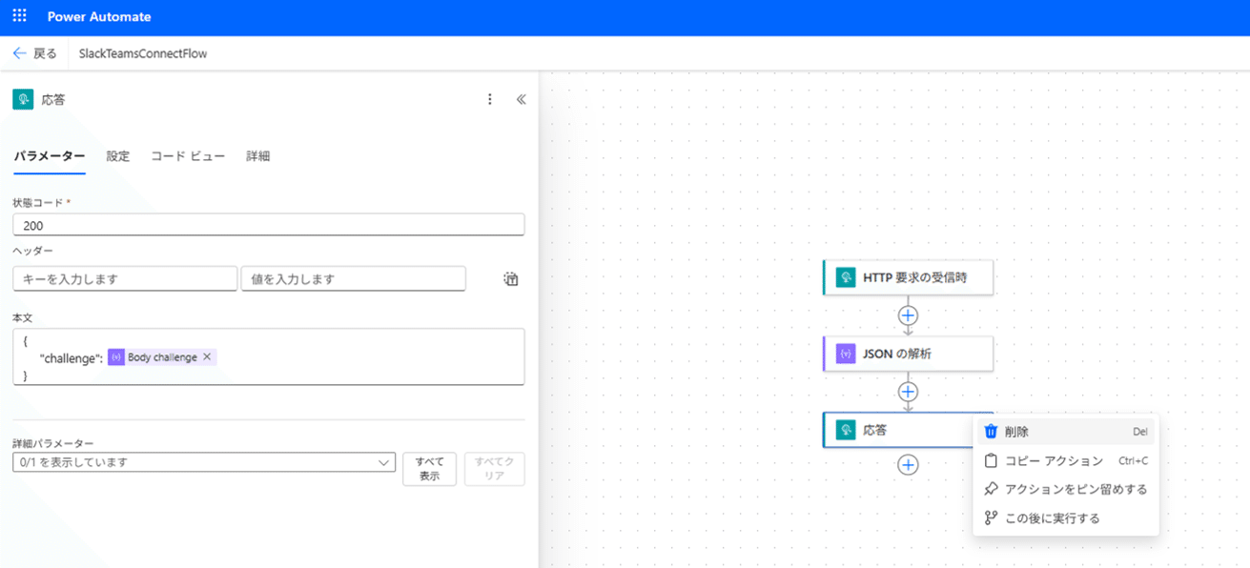Add step below 応答 node
Image resolution: width=1250 pixels, height=568 pixels.
(908, 464)
